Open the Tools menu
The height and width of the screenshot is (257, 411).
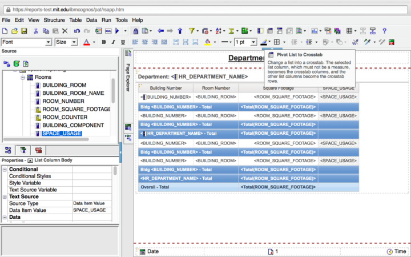tap(121, 20)
